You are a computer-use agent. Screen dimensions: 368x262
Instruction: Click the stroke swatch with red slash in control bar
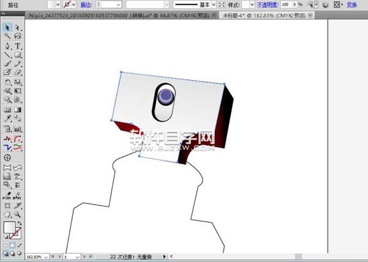pos(67,4)
